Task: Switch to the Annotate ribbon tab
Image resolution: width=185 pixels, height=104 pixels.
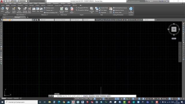Action: tap(13, 5)
